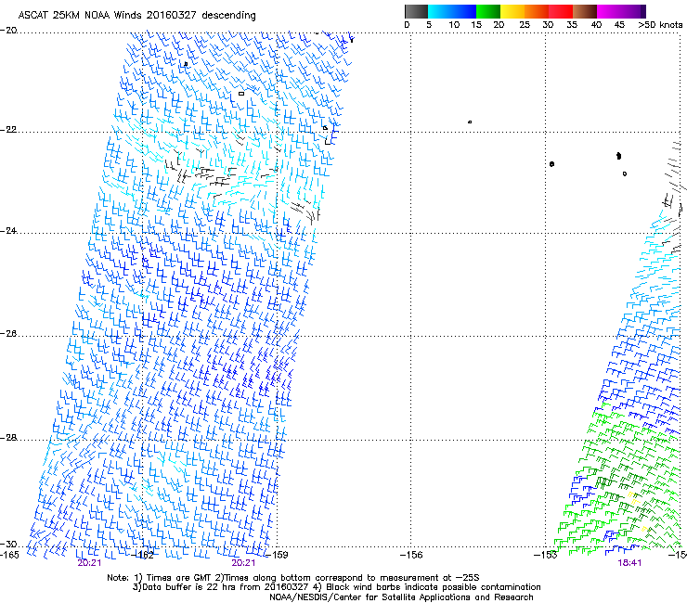Pick the cyan-blue 5-15 knots legend band
The width and height of the screenshot is (687, 603).
tap(452, 11)
